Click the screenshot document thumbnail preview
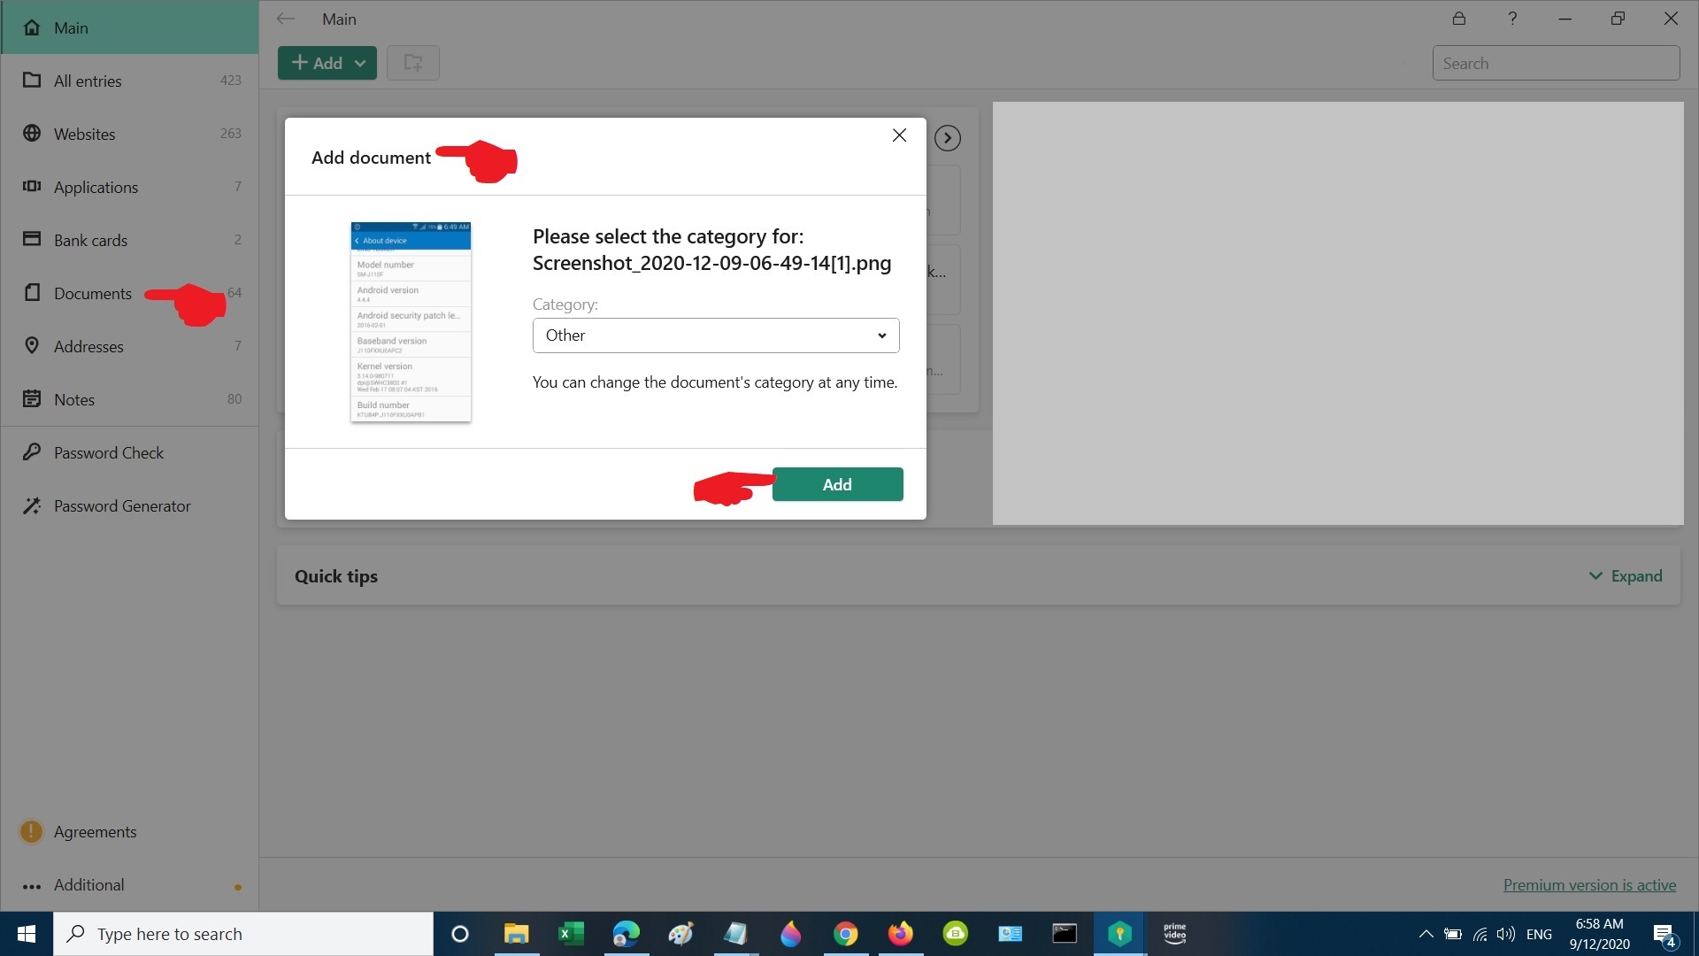Image resolution: width=1699 pixels, height=956 pixels. point(411,321)
